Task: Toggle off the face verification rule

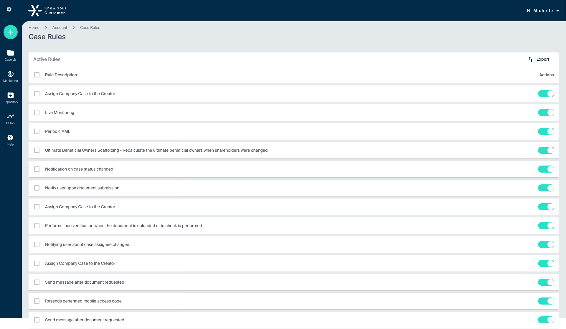Action: click(546, 226)
